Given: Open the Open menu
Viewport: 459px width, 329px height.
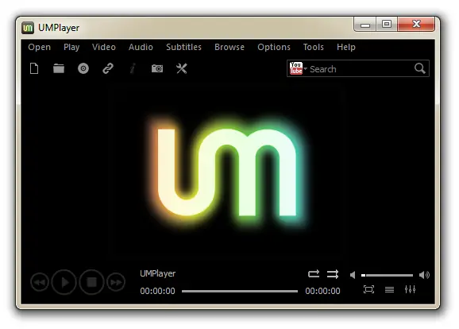Looking at the screenshot, I should [x=39, y=47].
